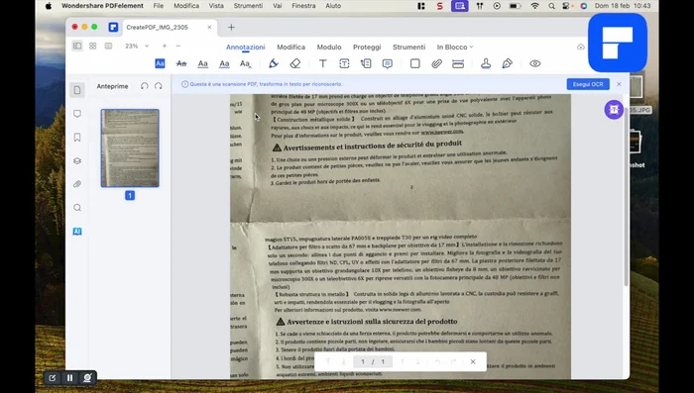Open the File menu

tap(158, 6)
